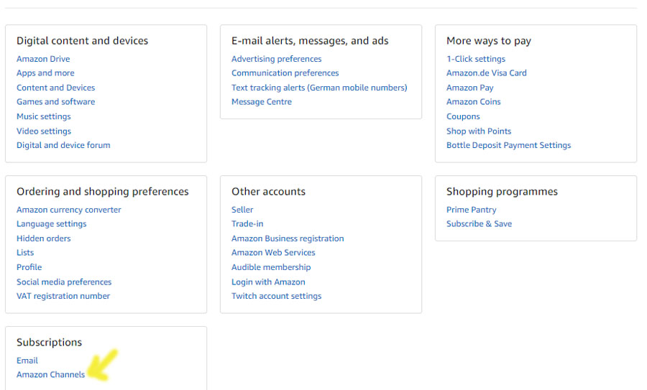Viewport: 647px width, 390px height.
Task: View Coupons
Action: tap(463, 116)
